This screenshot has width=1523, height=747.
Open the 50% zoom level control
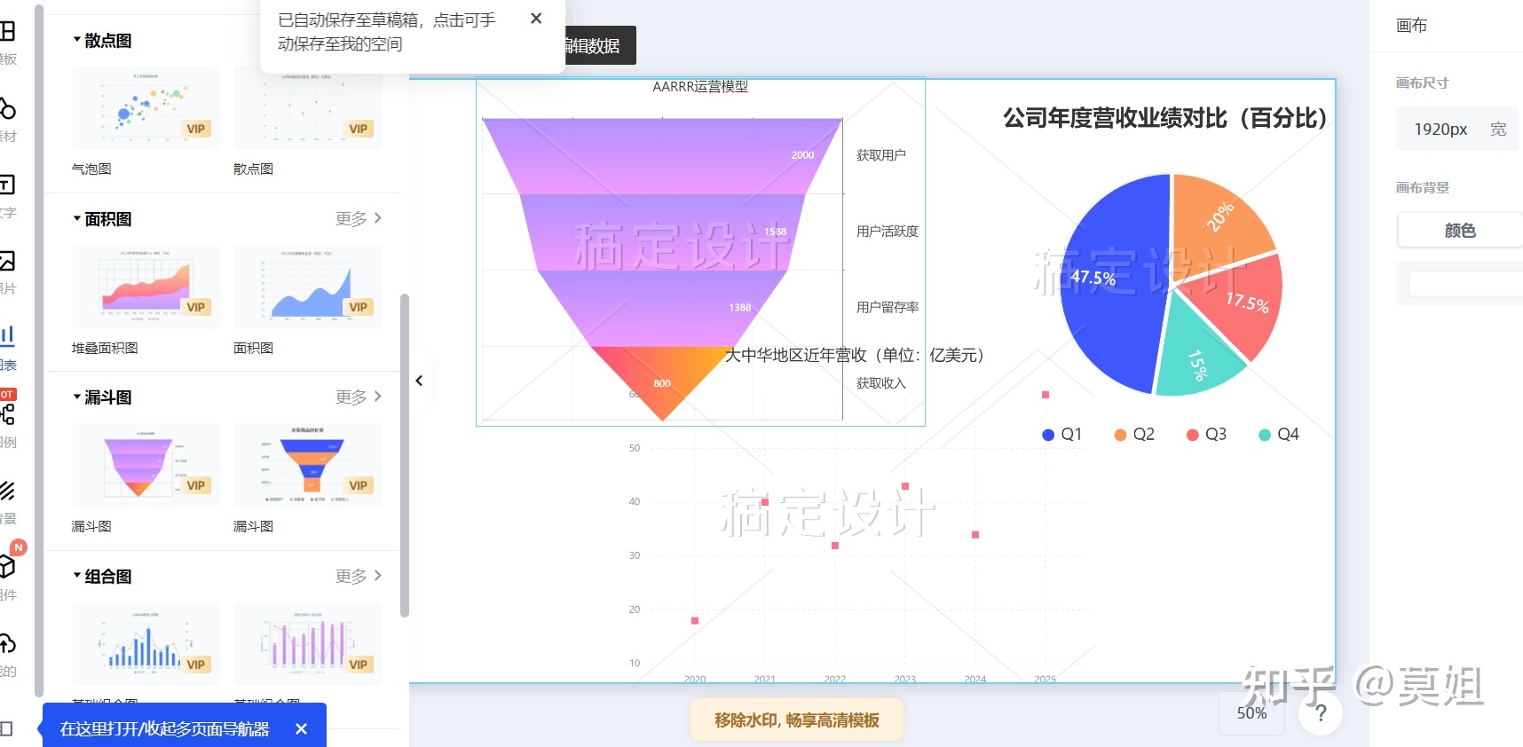tap(1251, 712)
